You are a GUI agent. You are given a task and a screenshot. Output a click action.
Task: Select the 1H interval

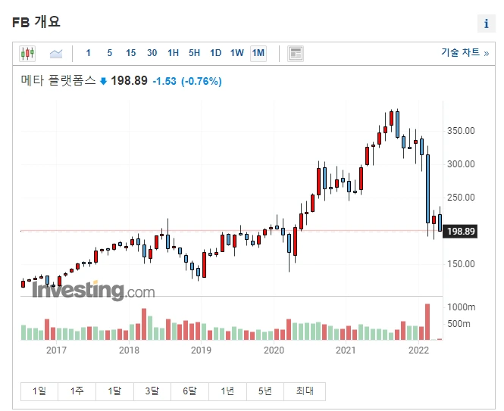tap(174, 53)
